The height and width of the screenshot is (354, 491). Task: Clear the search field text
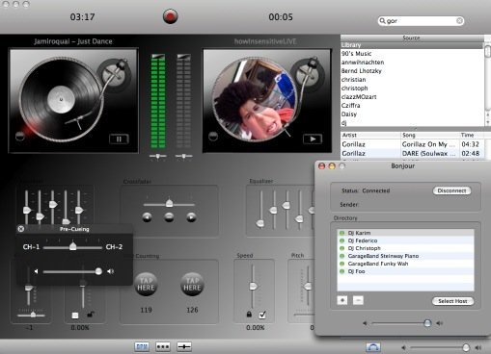(x=459, y=21)
